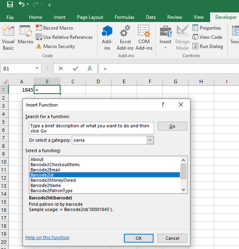
Task: Start Record Macro
Action: pos(54,28)
